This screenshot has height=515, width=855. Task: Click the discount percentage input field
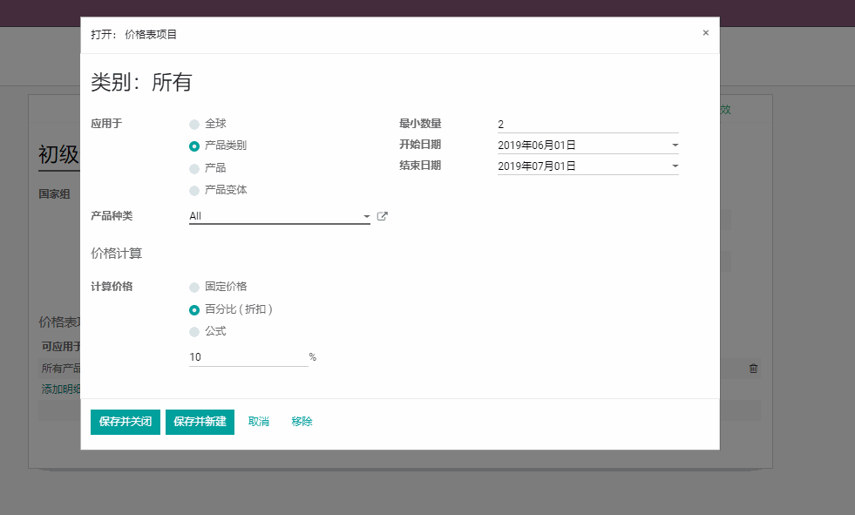point(248,357)
